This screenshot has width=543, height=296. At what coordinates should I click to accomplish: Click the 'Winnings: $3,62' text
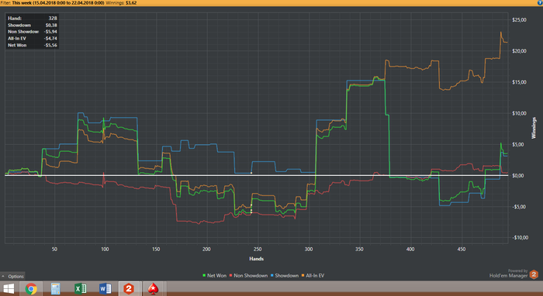[121, 3]
